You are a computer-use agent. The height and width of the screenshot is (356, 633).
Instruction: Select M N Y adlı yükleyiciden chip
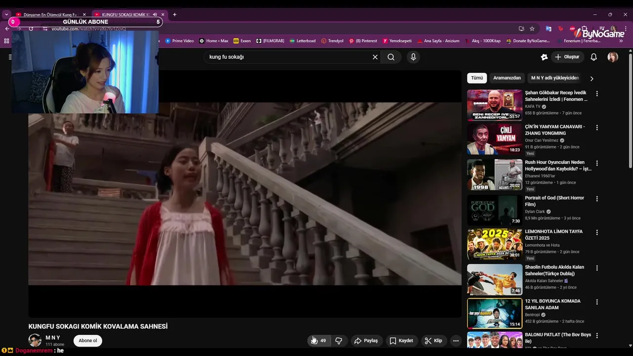coord(555,78)
